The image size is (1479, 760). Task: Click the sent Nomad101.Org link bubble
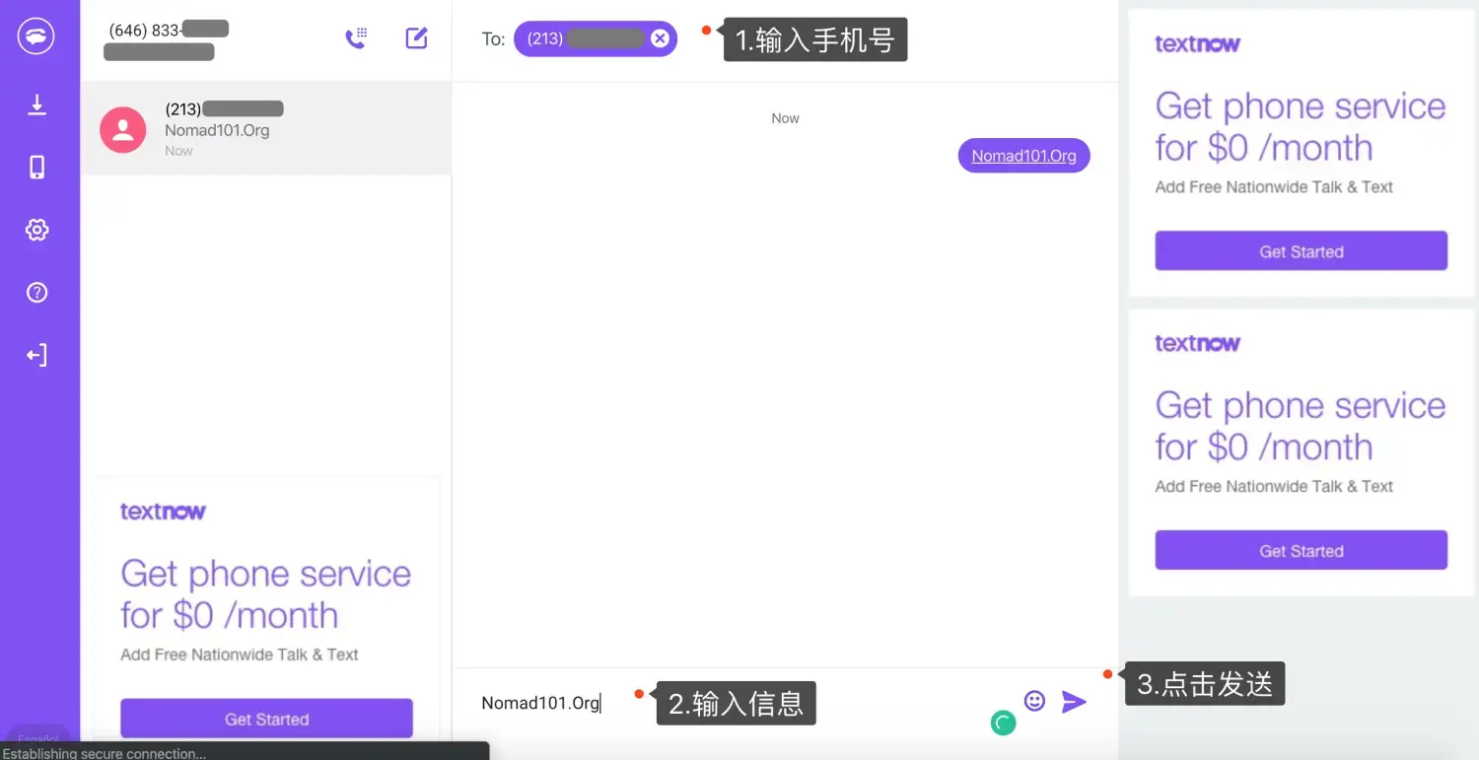point(1023,156)
